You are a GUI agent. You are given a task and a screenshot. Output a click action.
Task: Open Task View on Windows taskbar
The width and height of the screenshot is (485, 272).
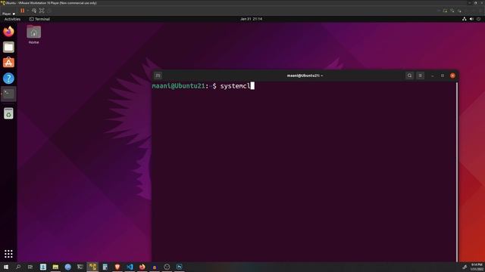click(30, 267)
